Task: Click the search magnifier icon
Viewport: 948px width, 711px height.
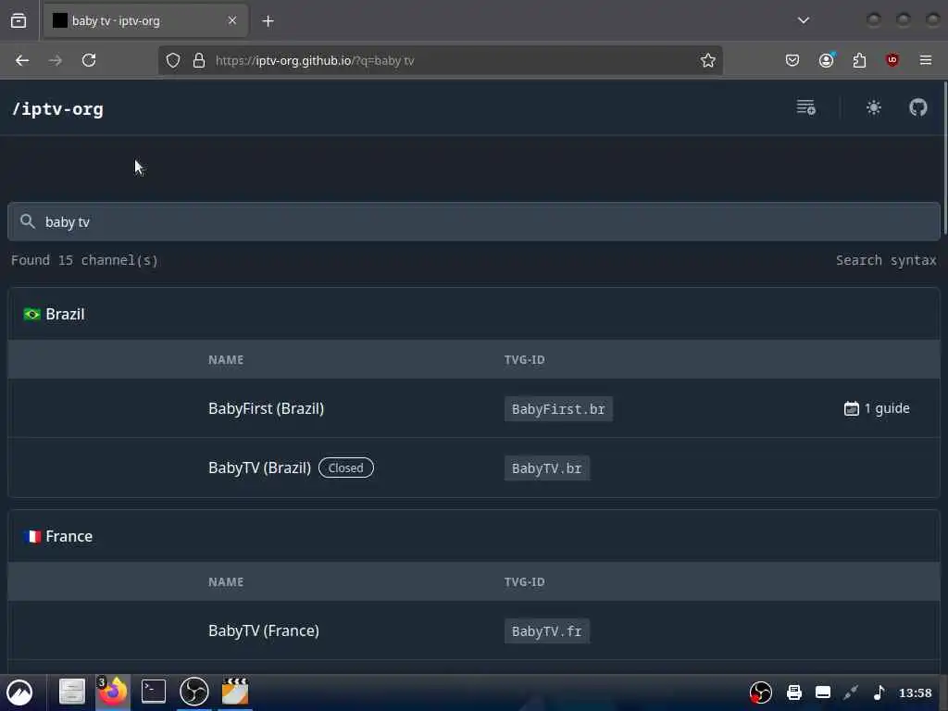Action: (x=27, y=221)
